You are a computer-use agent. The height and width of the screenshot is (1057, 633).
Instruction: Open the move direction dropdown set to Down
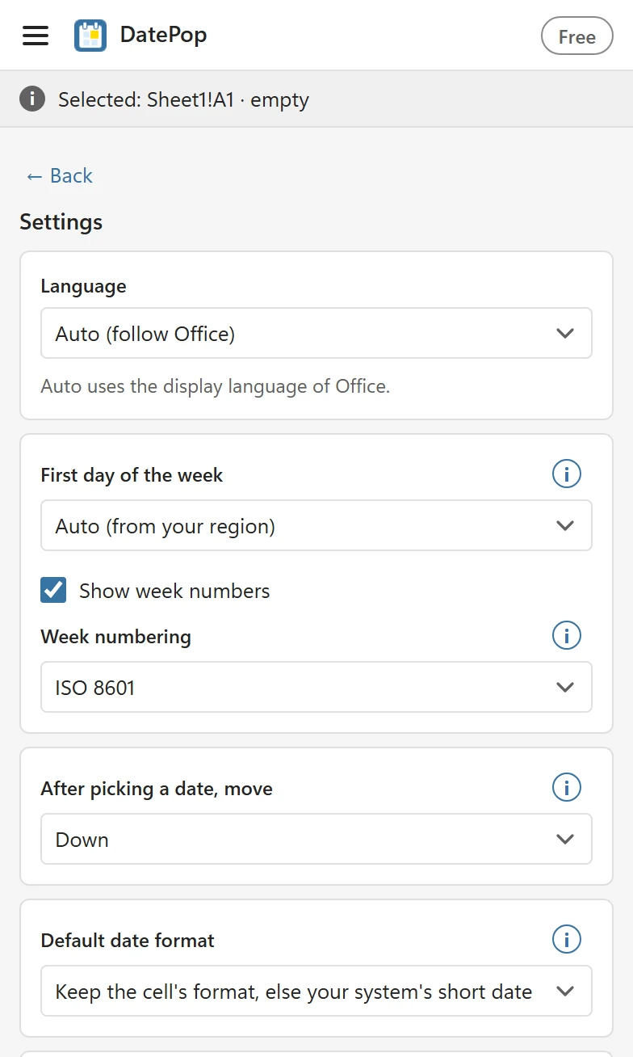pyautogui.click(x=316, y=839)
